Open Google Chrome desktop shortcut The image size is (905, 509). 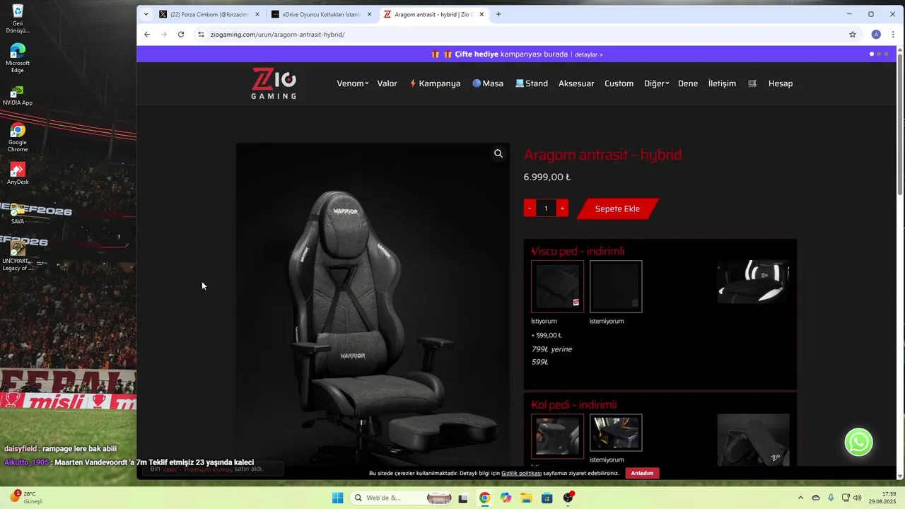18,137
